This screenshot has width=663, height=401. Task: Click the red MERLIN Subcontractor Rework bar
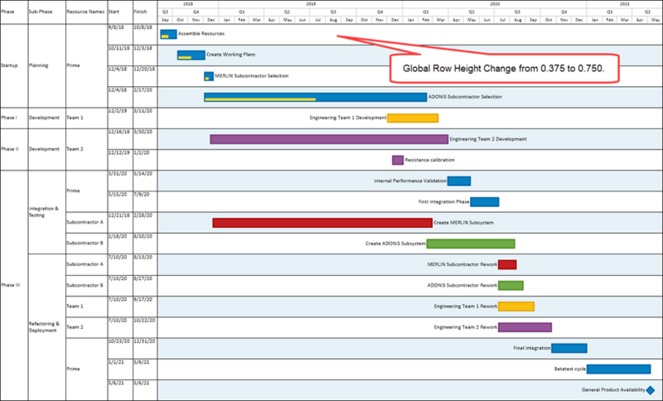(507, 264)
